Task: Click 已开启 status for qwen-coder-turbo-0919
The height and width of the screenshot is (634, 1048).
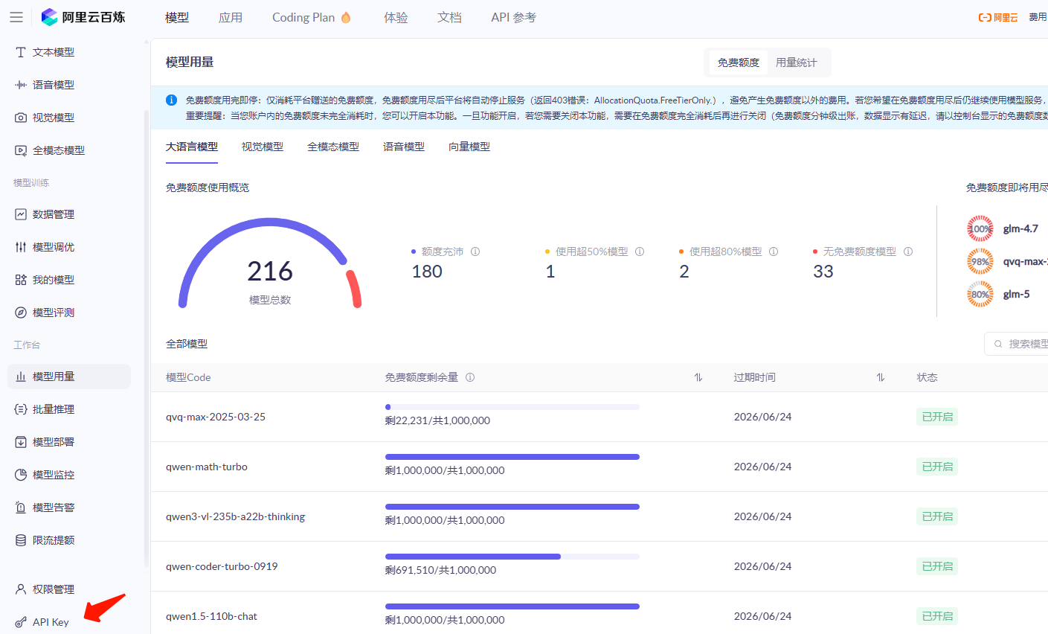Action: tap(937, 566)
